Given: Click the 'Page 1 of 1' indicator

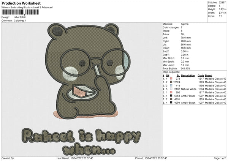Looking at the screenshot, I should click(220, 158).
